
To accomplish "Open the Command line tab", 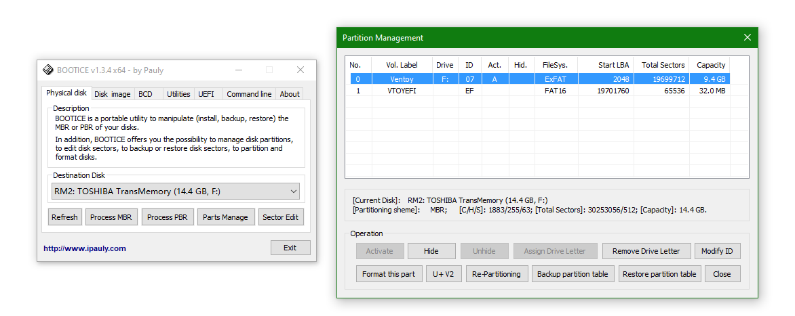I will (x=249, y=94).
